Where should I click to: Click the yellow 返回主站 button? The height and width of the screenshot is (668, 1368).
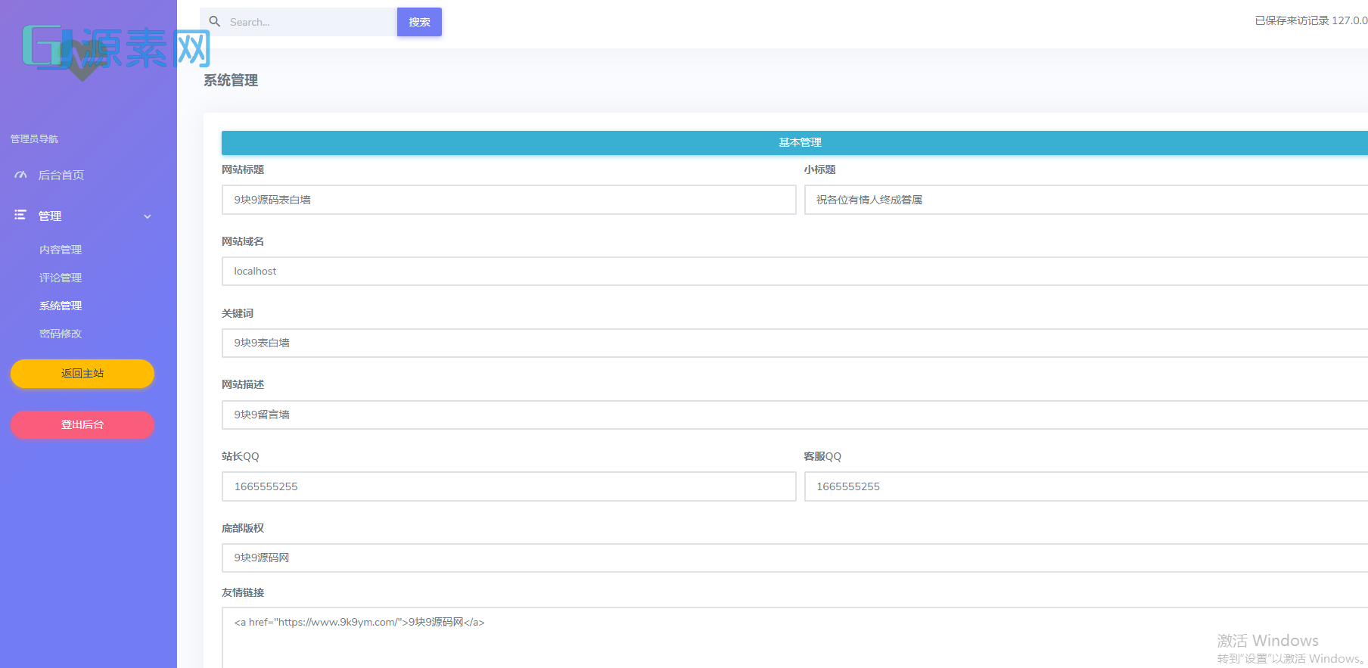click(x=82, y=374)
